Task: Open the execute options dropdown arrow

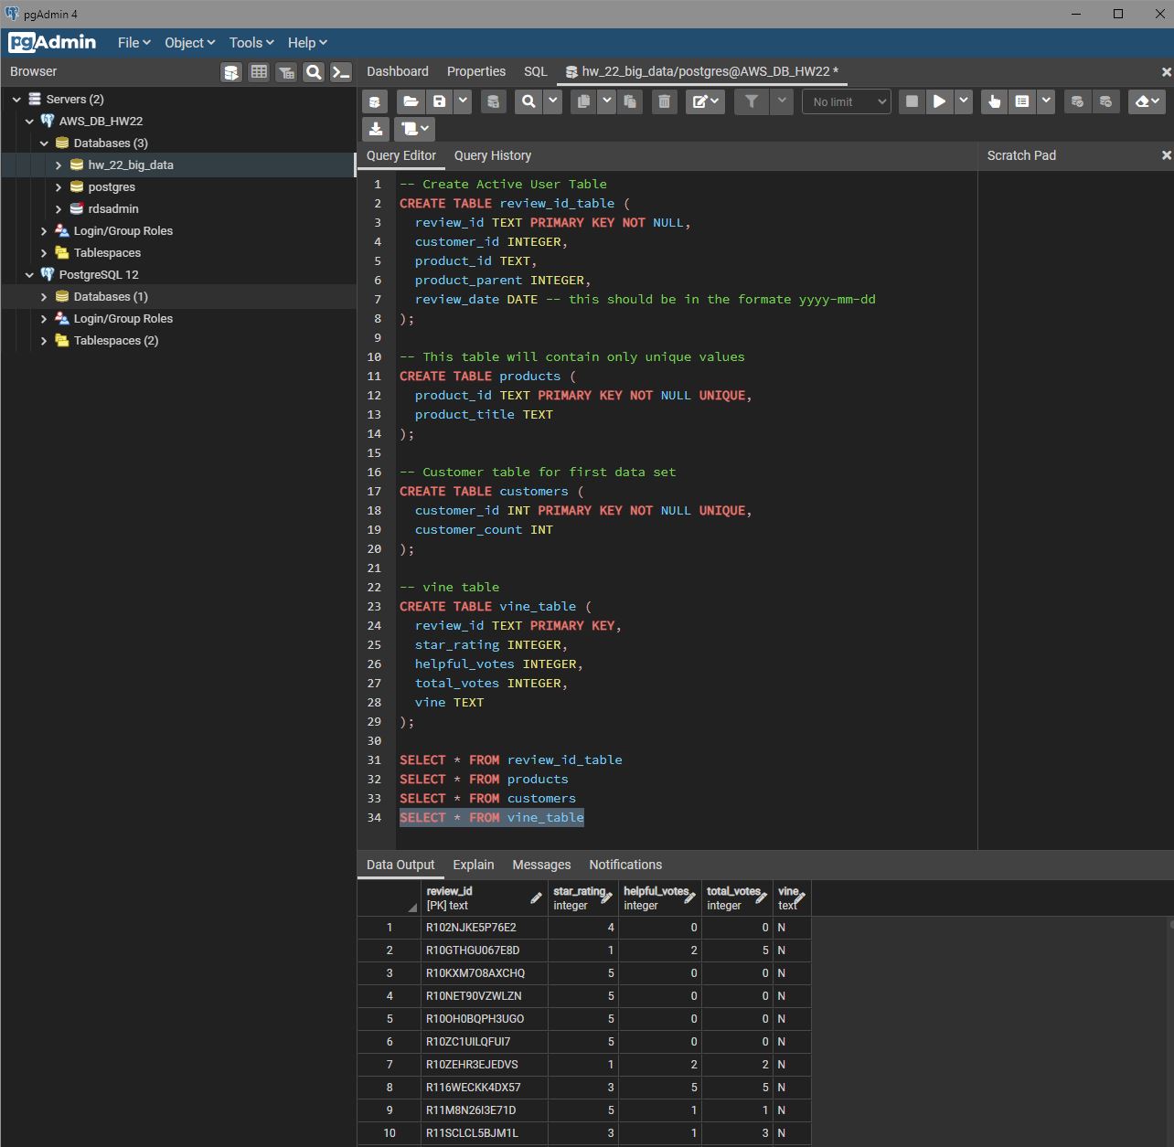Action: [x=964, y=101]
